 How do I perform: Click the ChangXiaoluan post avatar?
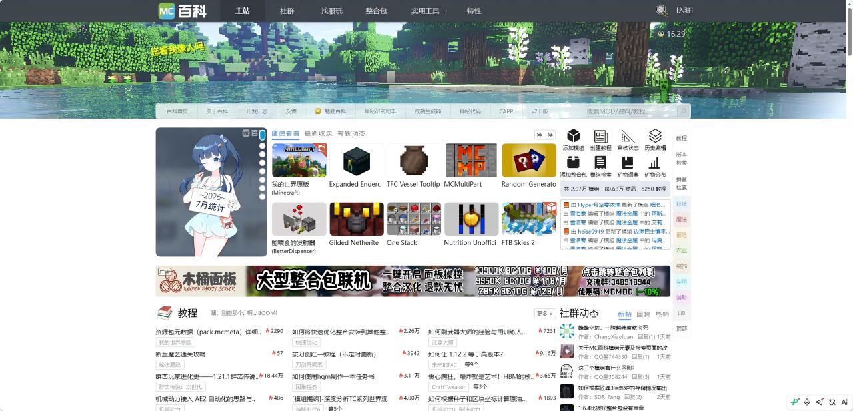pyautogui.click(x=567, y=331)
